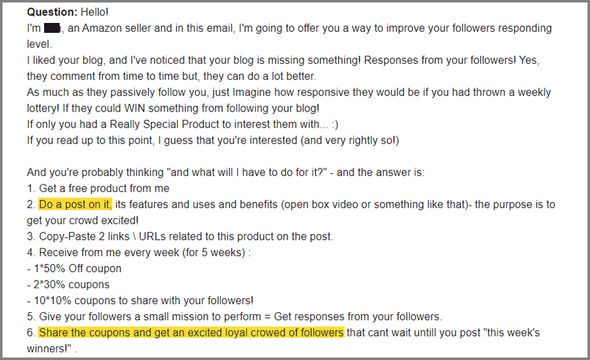590x360 pixels.
Task: Click the smiley after "interest them with..."
Action: click(x=335, y=125)
